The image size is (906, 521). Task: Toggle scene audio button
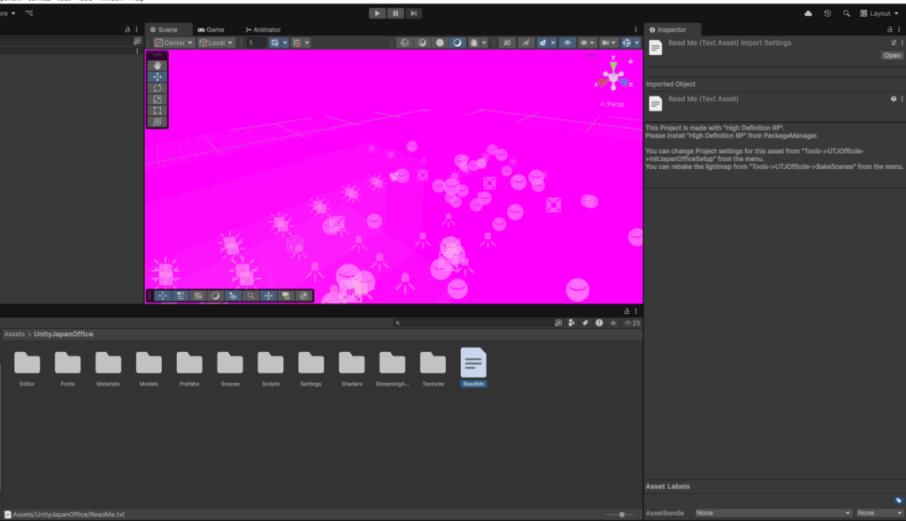pos(526,42)
